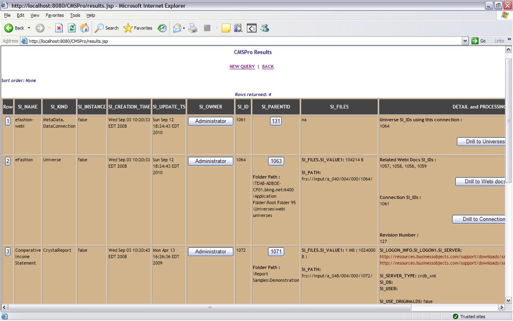Viewport: 513px width, 321px height.
Task: Open the History clock icon
Action: (x=162, y=28)
